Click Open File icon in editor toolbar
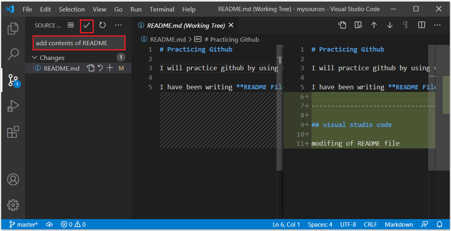Screen dimensions: 451x231 point(342,25)
